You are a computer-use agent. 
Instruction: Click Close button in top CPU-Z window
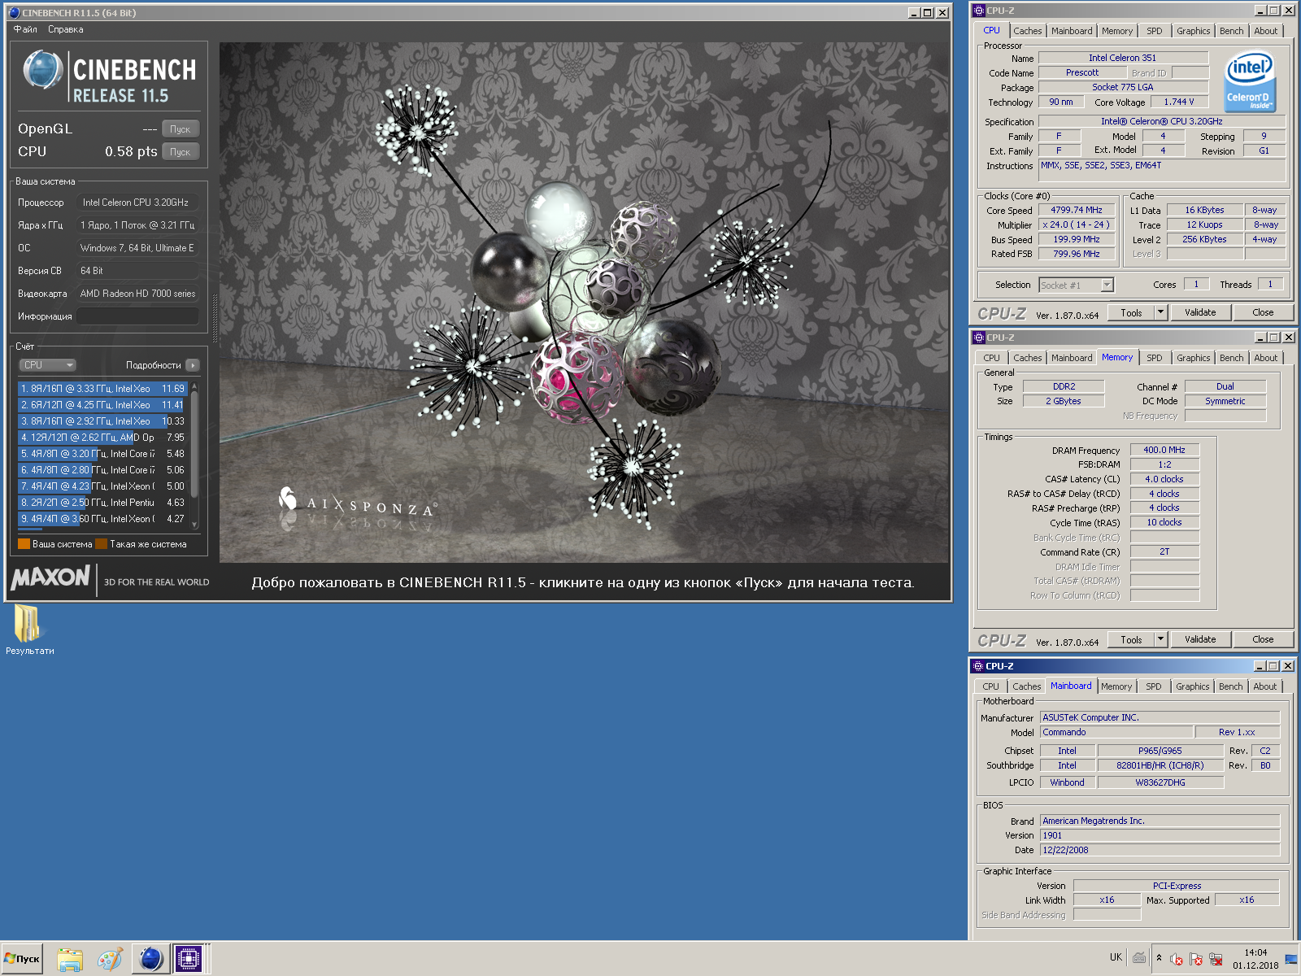(1263, 312)
